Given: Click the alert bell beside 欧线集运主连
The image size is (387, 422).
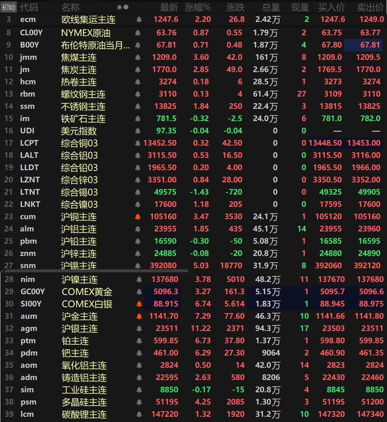Looking at the screenshot, I should [x=139, y=20].
